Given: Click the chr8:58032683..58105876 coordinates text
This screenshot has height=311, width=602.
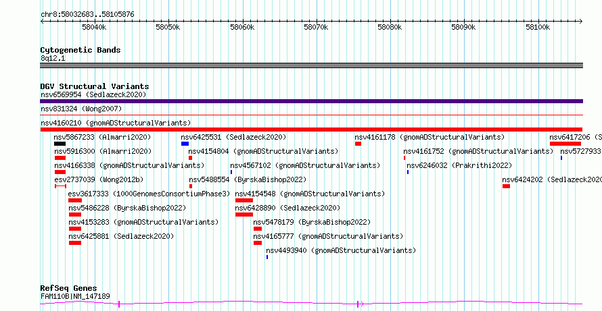Looking at the screenshot, I should [87, 15].
